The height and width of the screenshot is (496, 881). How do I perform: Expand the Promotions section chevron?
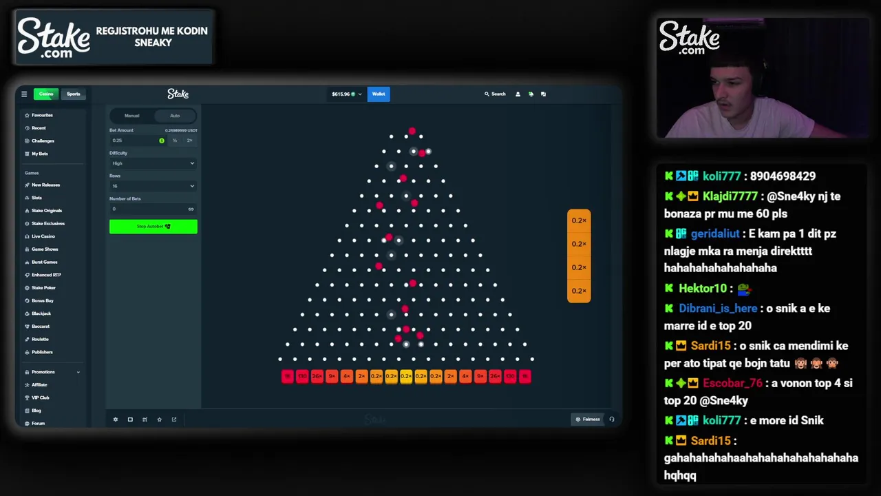pyautogui.click(x=78, y=372)
